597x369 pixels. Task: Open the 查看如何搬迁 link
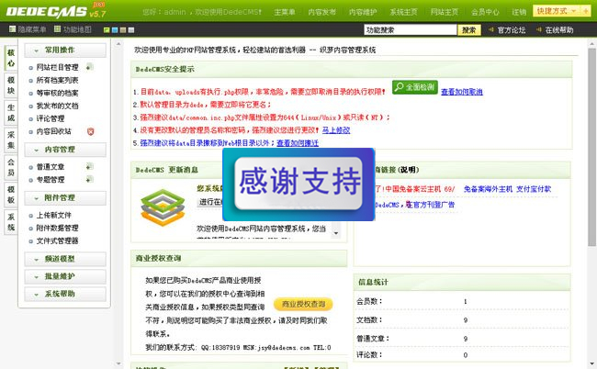tap(298, 143)
